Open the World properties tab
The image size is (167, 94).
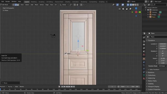pyautogui.click(x=144, y=55)
